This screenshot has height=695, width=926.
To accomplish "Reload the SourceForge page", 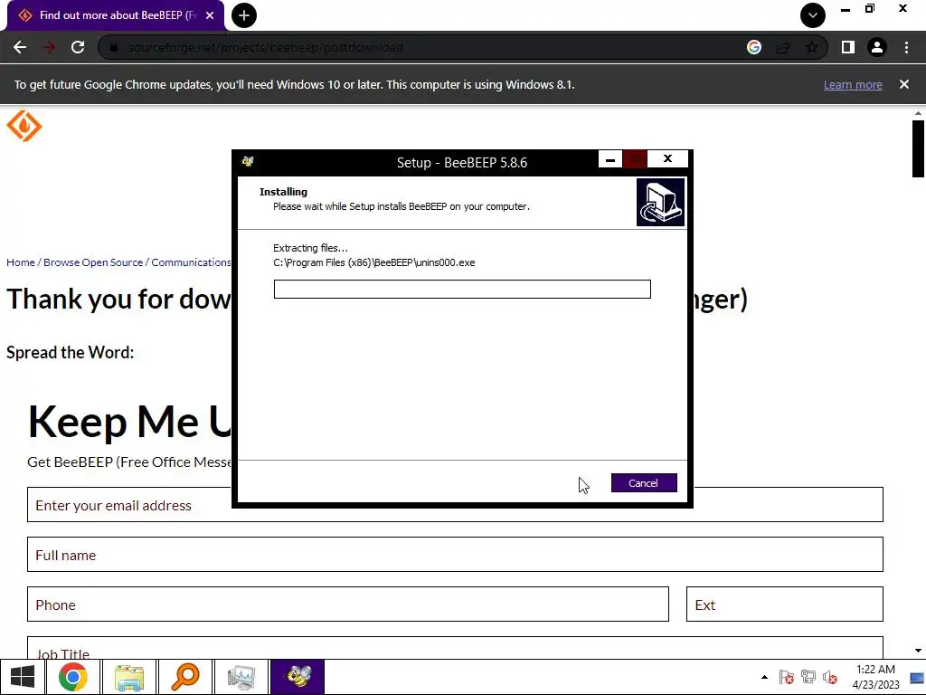I will point(78,47).
